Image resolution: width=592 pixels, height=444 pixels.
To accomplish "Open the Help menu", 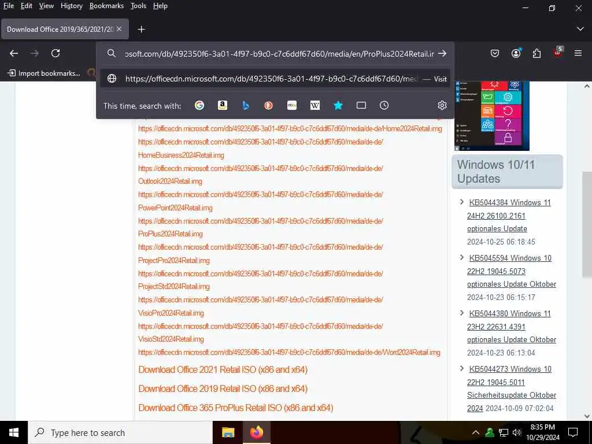I will pyautogui.click(x=160, y=6).
